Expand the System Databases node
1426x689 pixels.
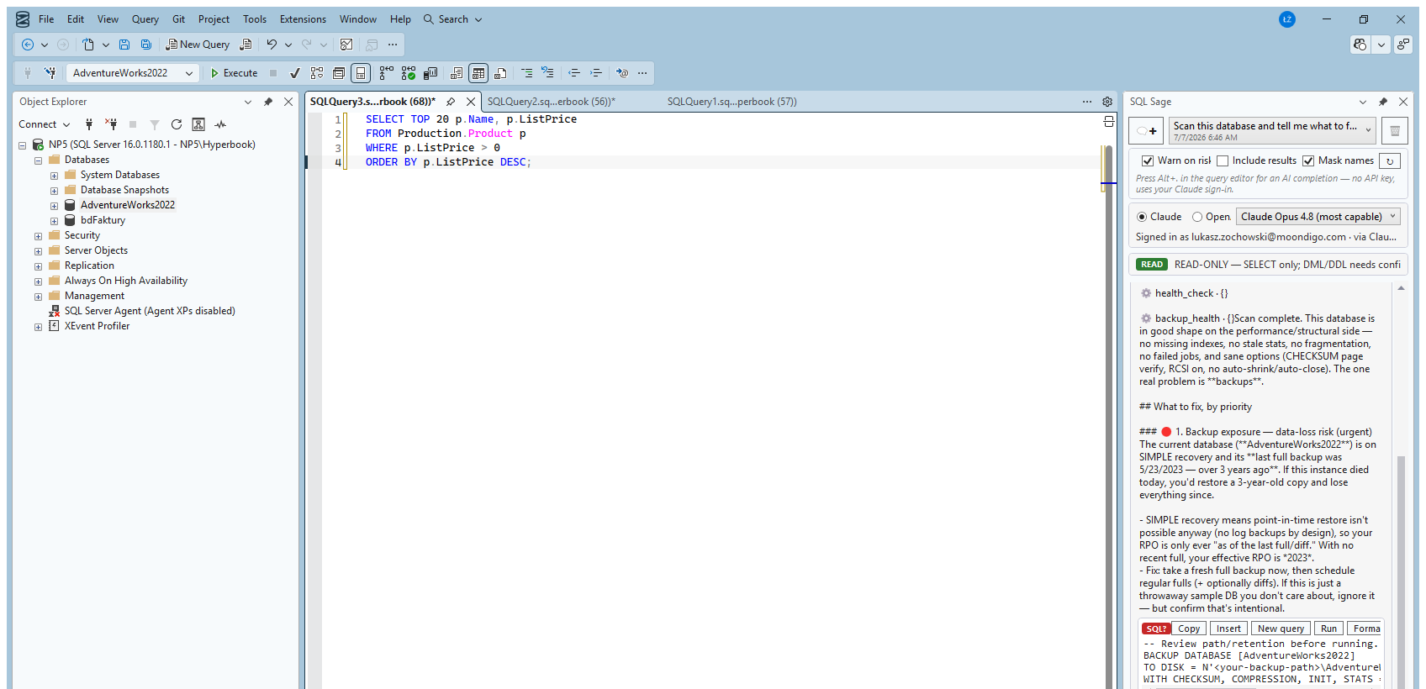tap(54, 176)
